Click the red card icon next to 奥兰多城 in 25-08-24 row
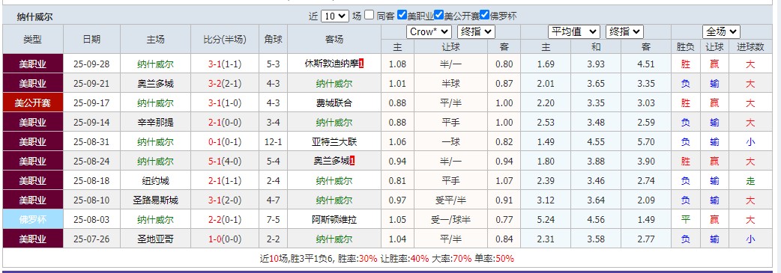This screenshot has width=781, height=273. 352,161
